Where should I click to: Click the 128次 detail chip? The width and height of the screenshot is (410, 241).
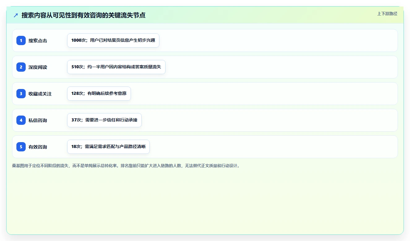tap(99, 94)
